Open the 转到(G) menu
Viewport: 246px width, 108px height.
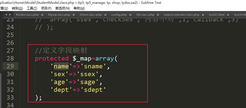[x=17, y=8]
